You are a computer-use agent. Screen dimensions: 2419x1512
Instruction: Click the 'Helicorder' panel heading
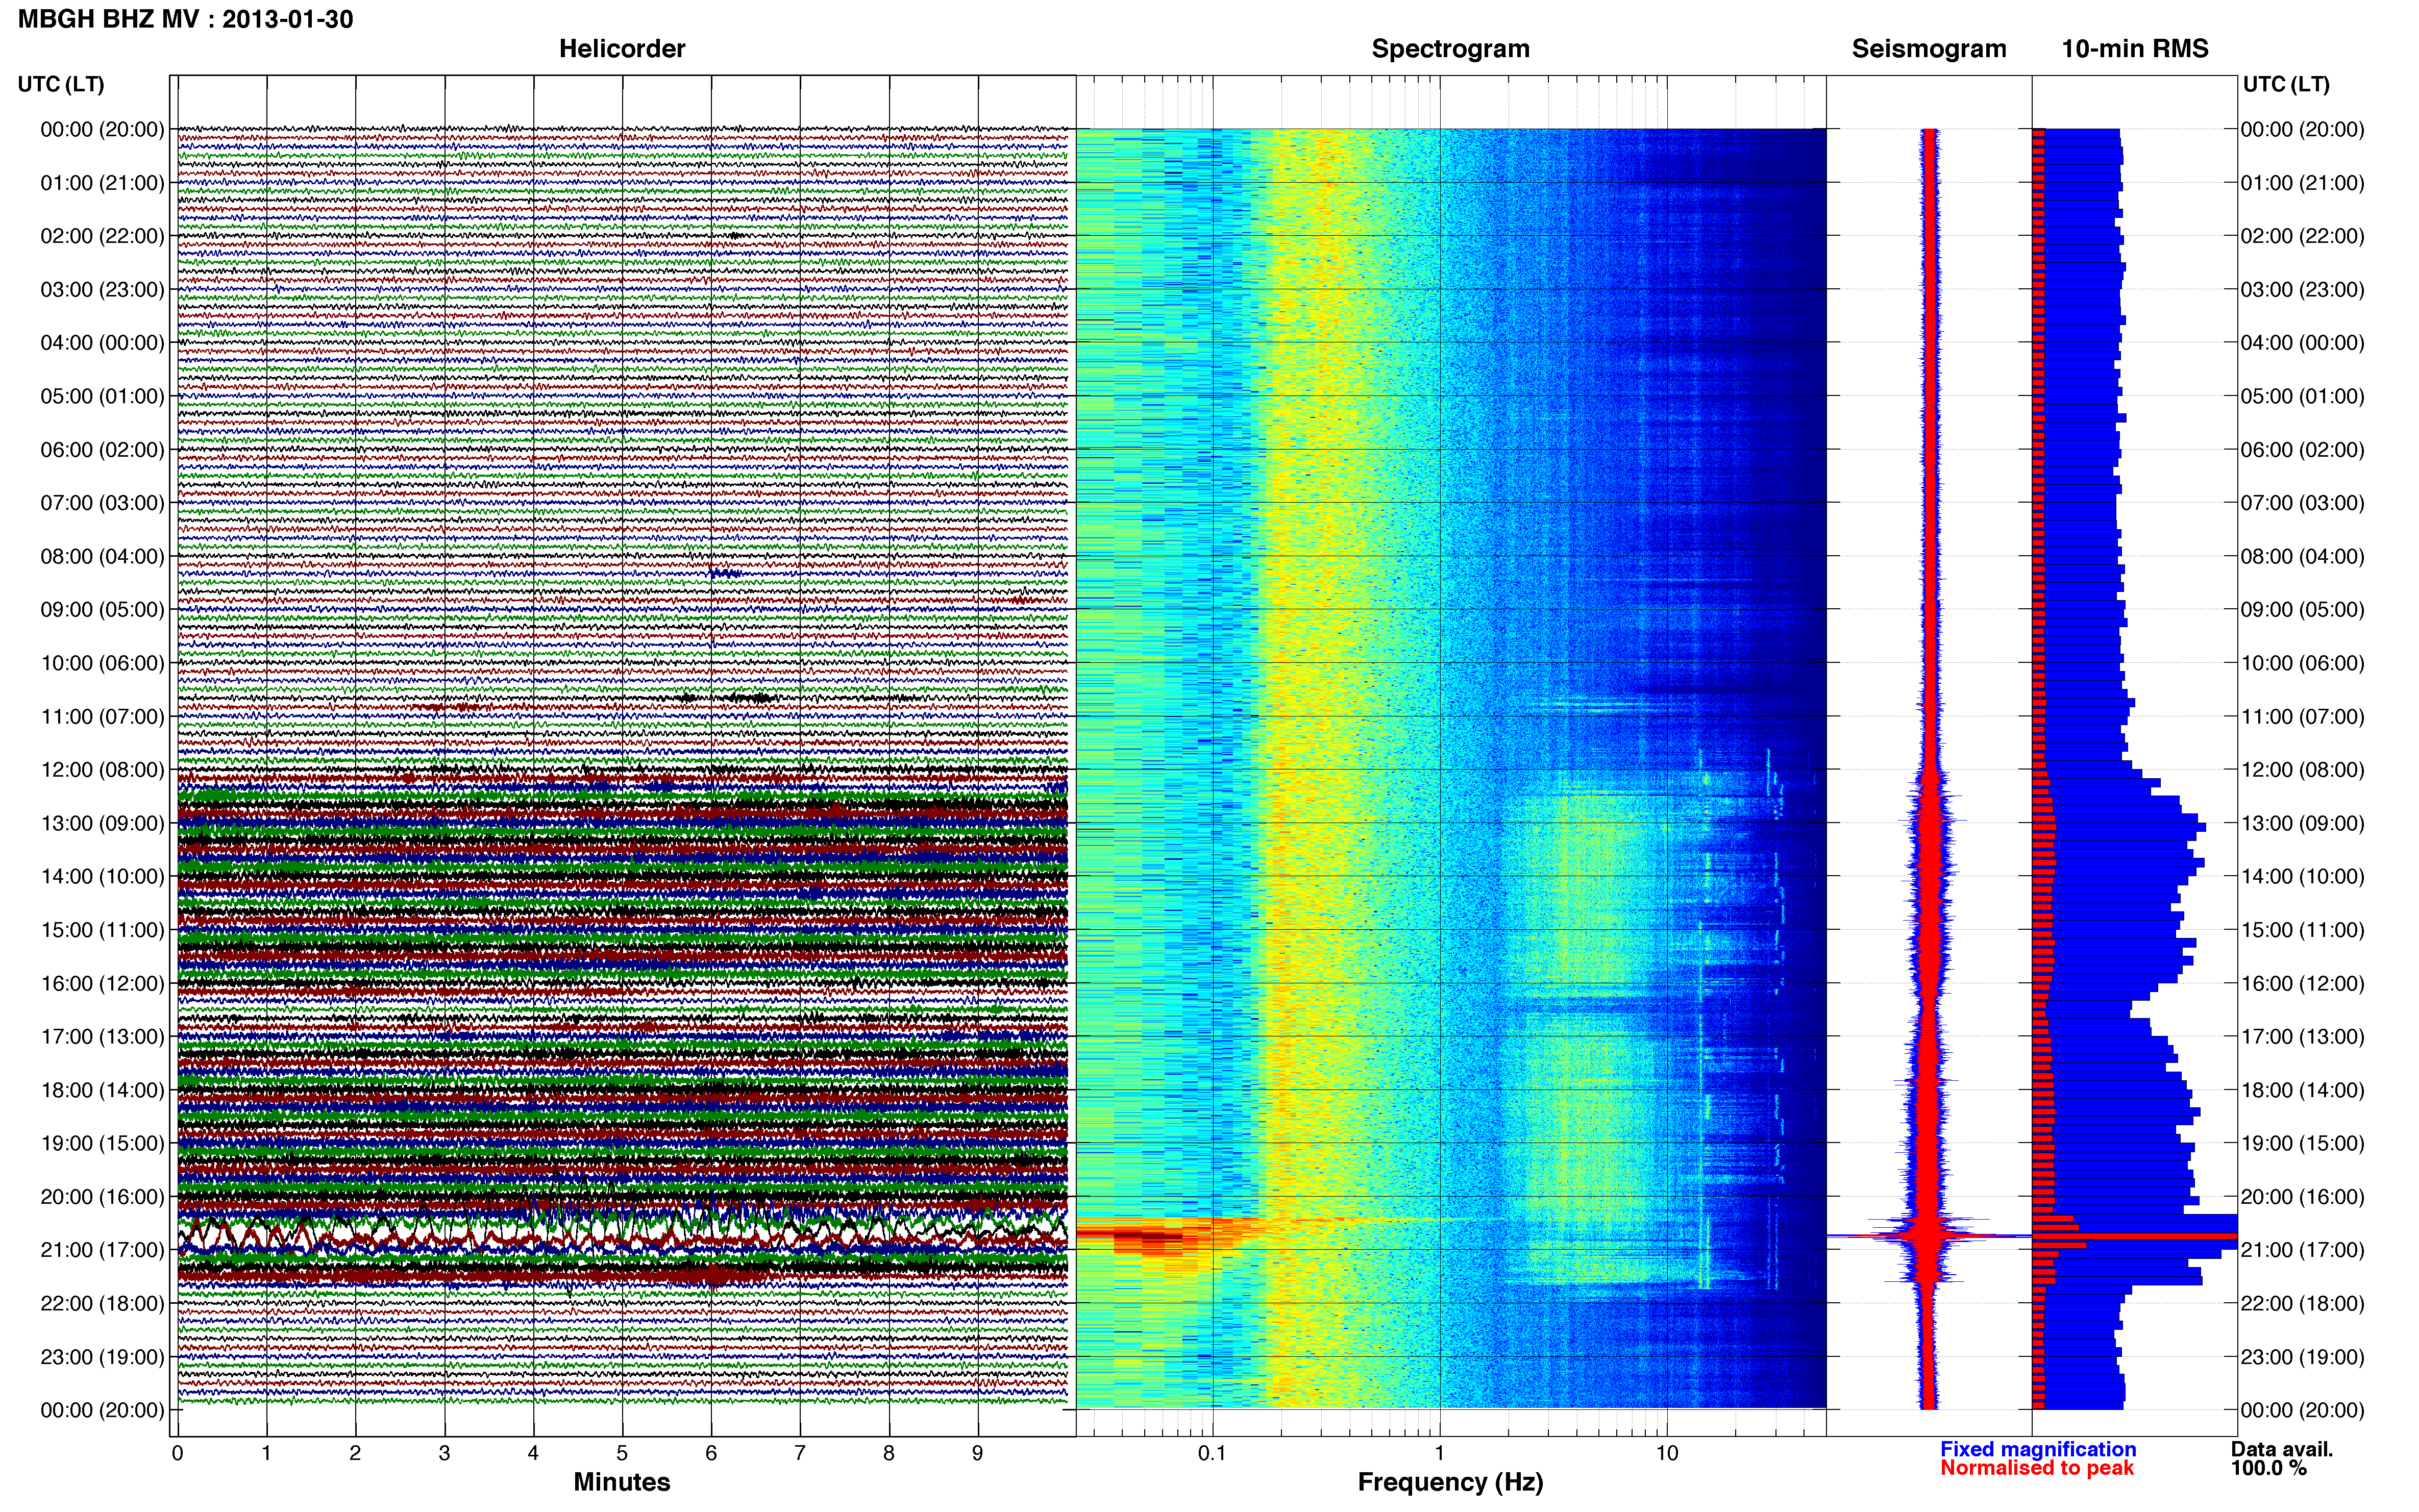point(622,49)
